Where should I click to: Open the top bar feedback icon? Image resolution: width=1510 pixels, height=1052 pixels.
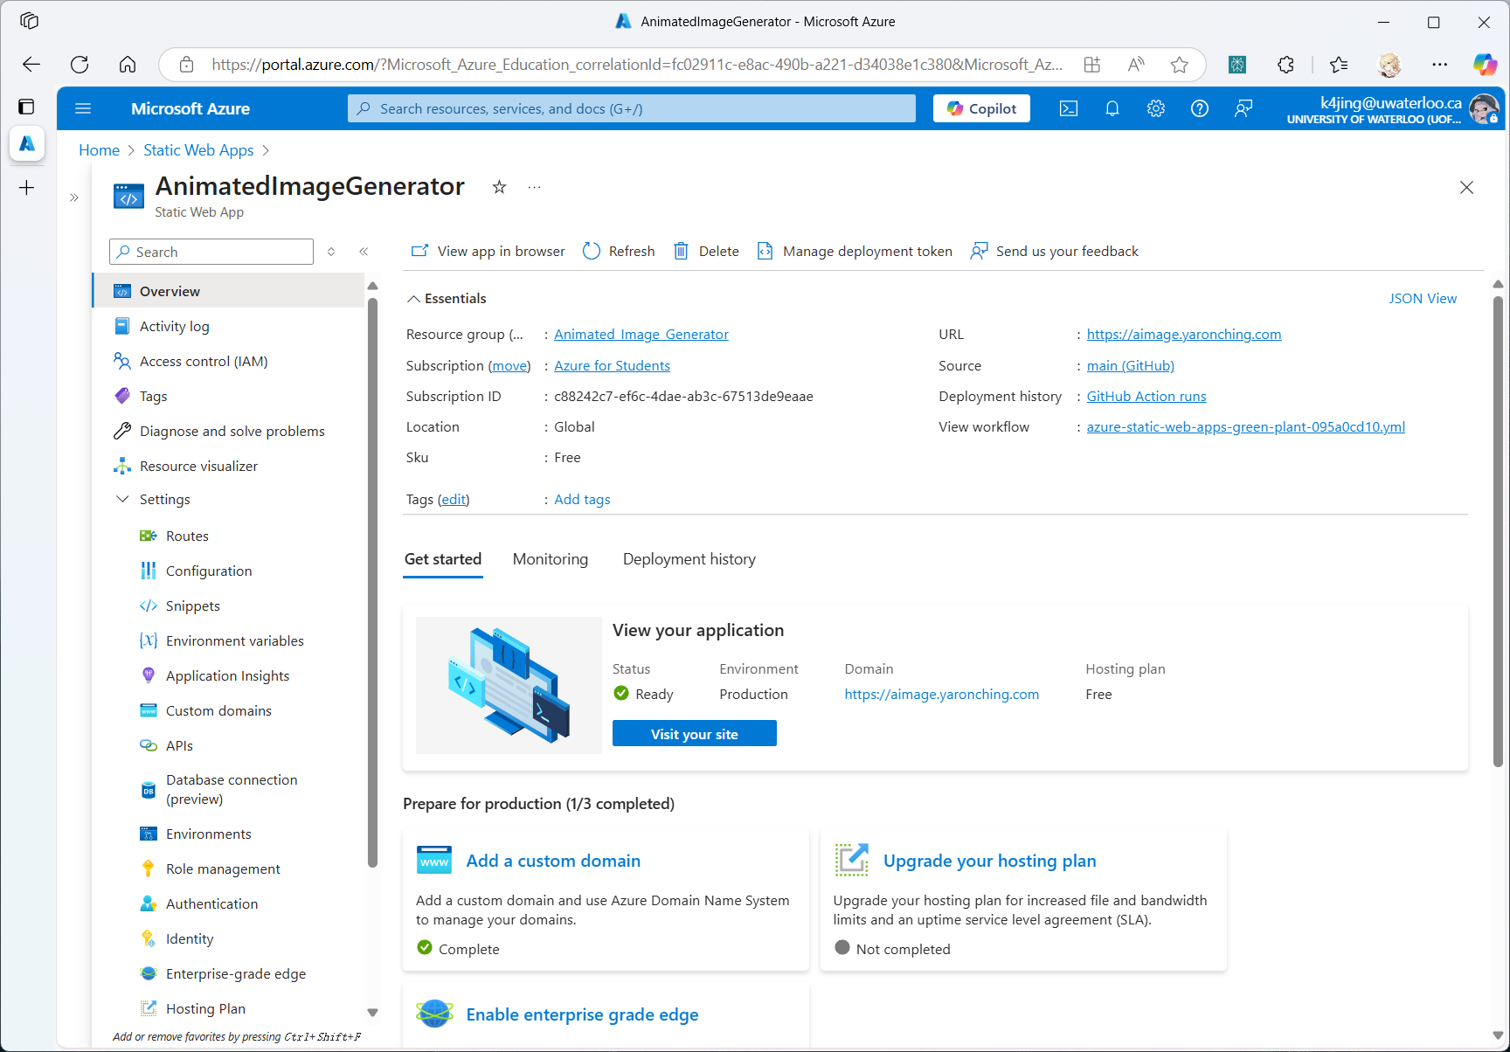coord(1243,108)
